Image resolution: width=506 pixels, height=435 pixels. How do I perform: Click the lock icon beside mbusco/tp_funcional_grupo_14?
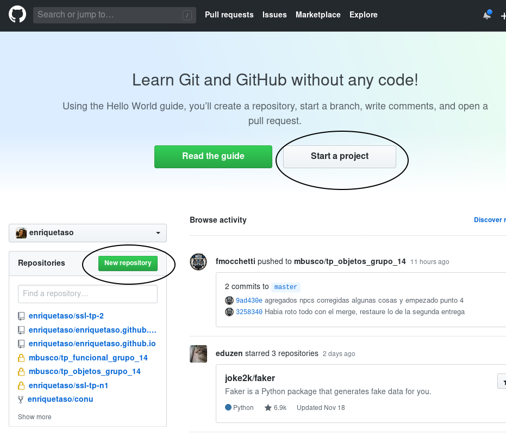click(21, 358)
